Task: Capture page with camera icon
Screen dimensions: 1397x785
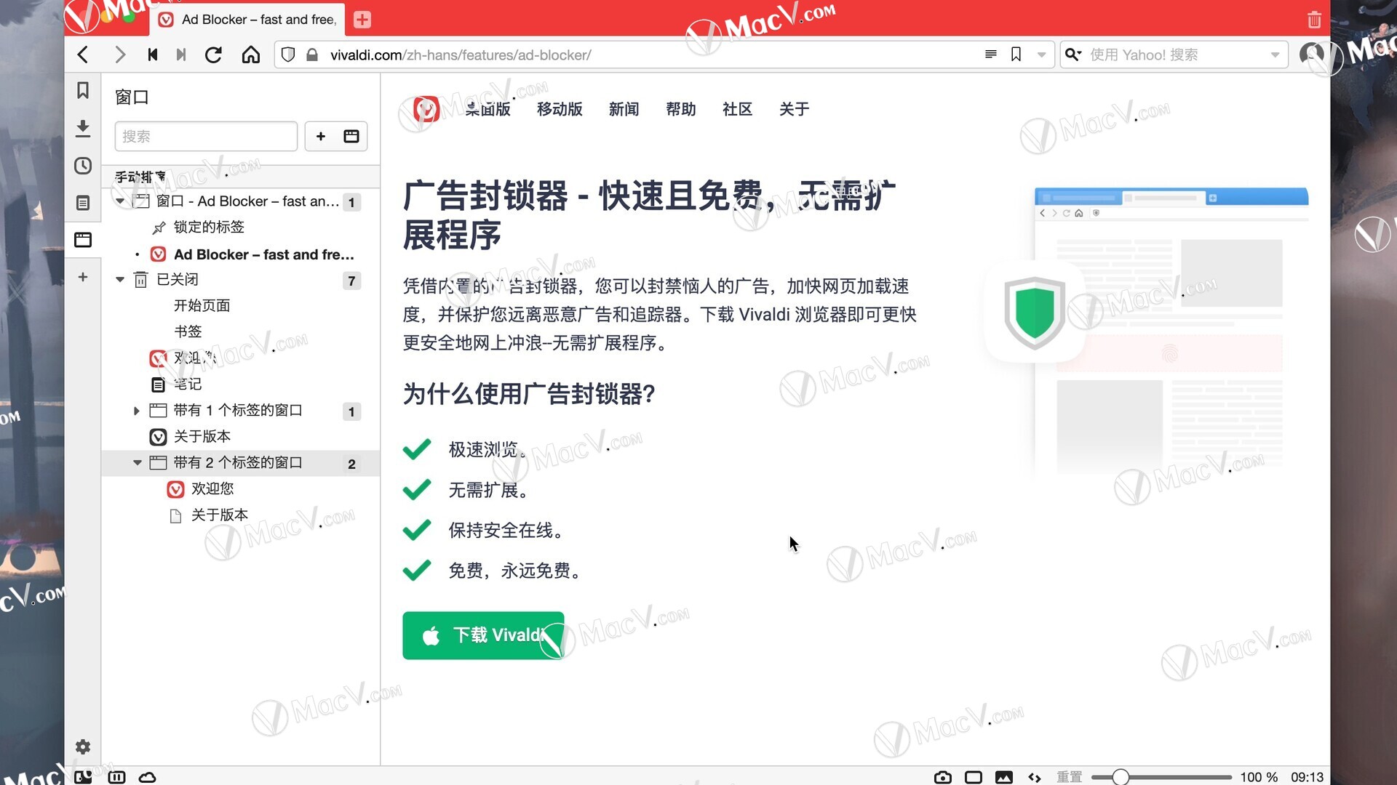Action: [x=943, y=777]
